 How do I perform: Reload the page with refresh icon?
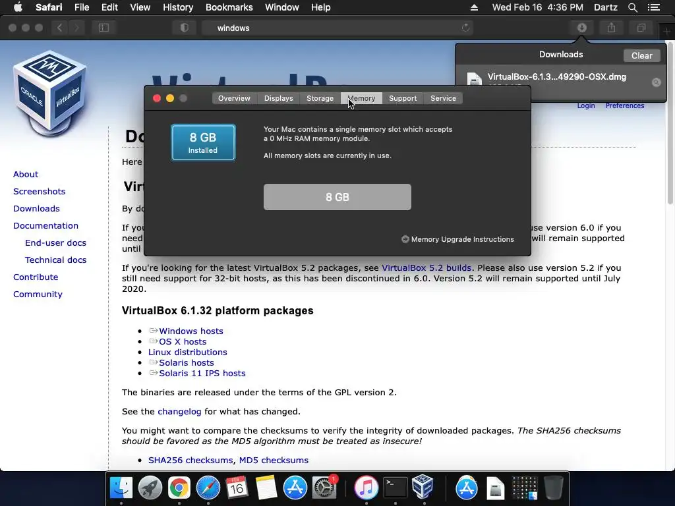465,28
